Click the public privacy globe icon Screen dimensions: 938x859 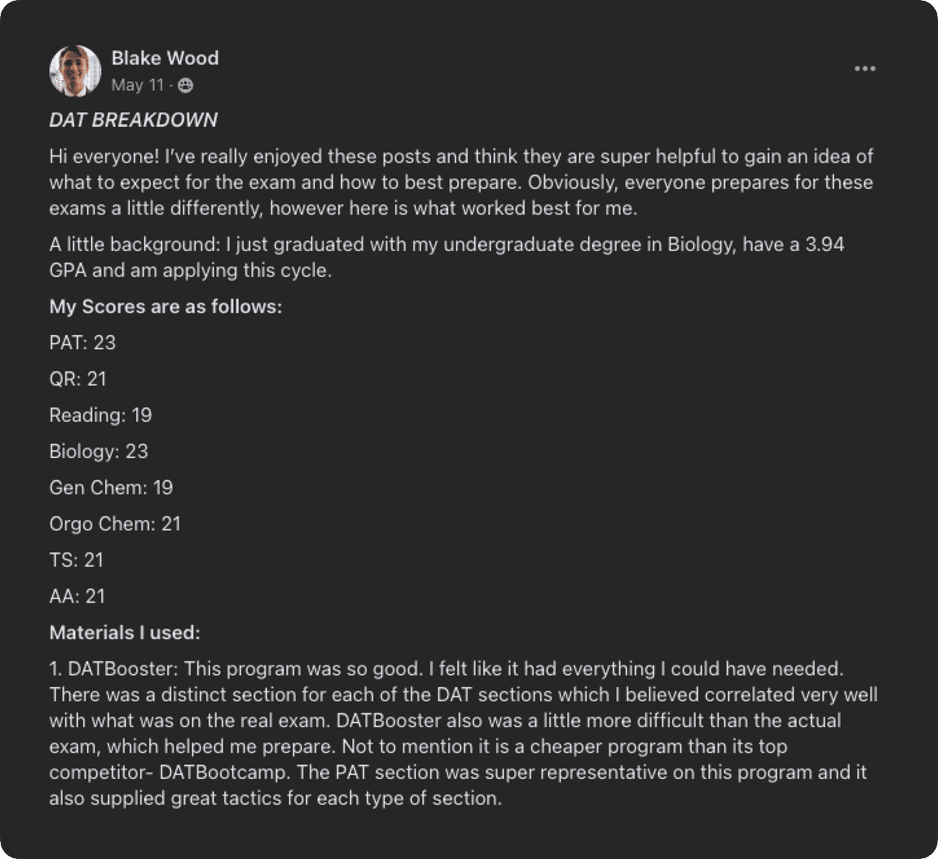[x=185, y=86]
